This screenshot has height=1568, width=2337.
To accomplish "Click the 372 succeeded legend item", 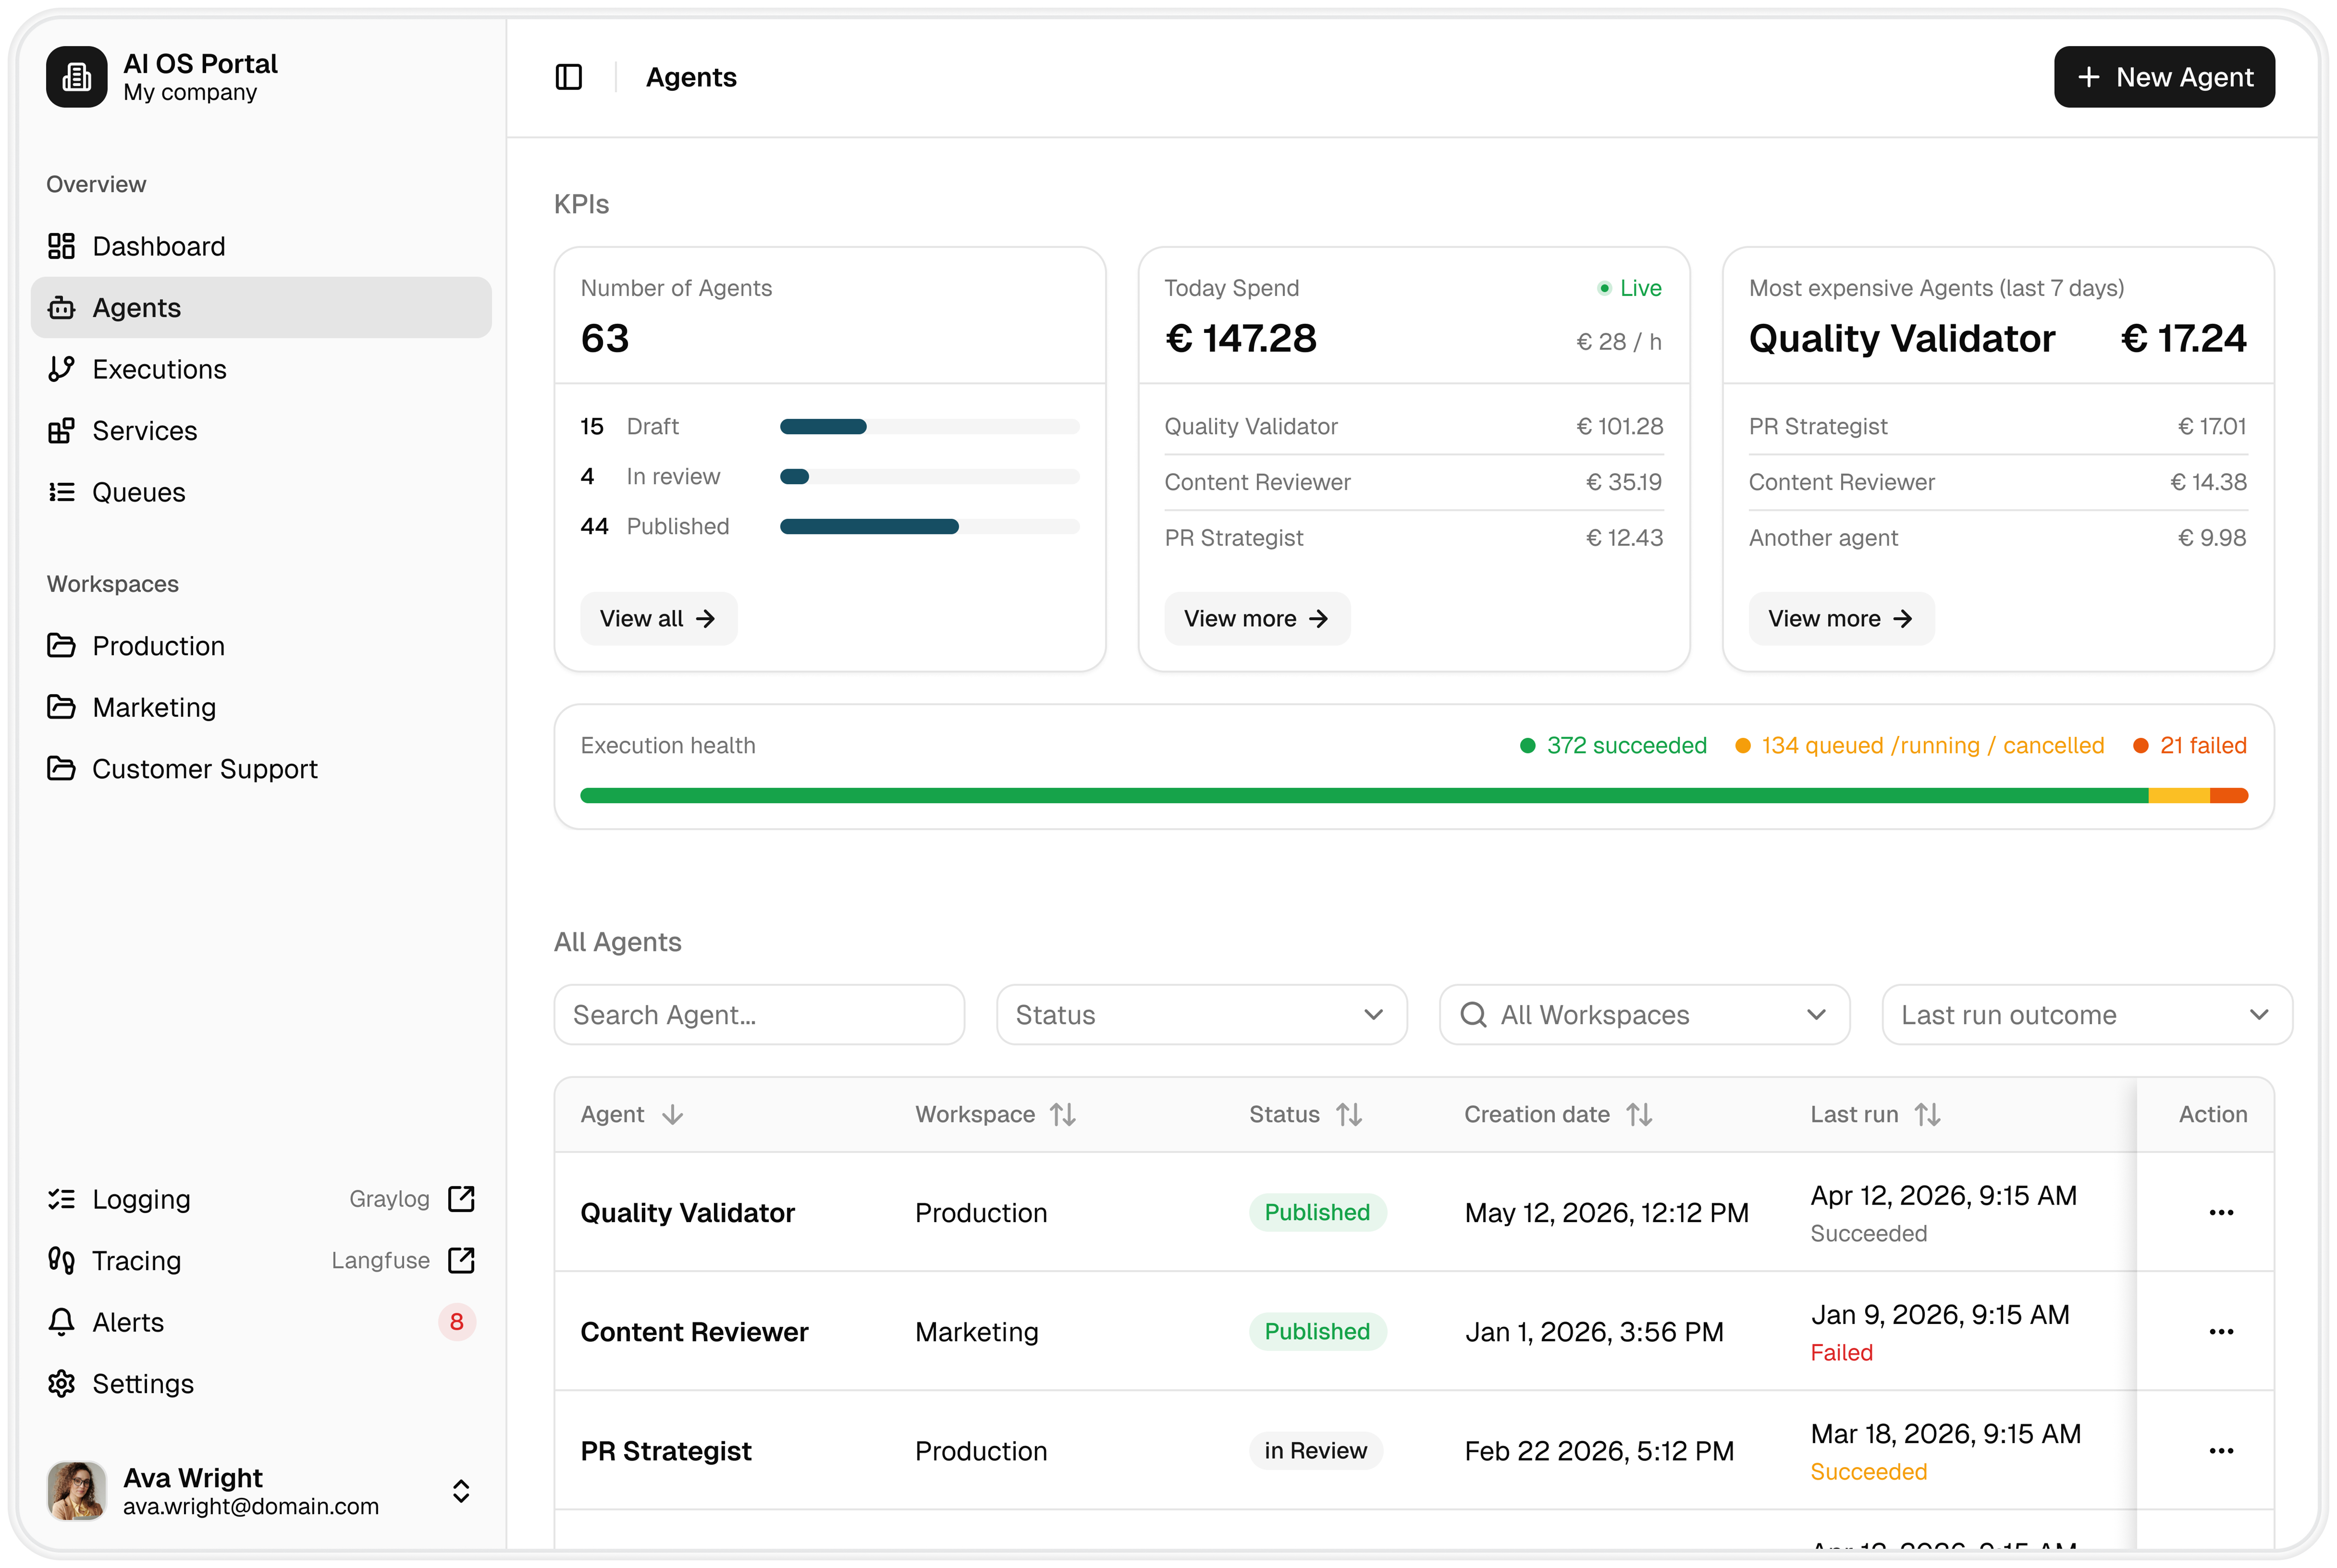I will click(x=1613, y=746).
